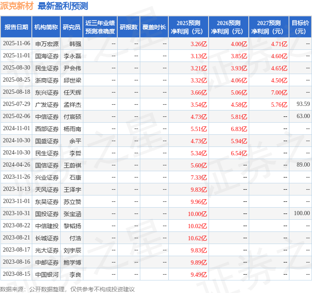
Task: Click the institution 中信证券
Action: point(47,117)
